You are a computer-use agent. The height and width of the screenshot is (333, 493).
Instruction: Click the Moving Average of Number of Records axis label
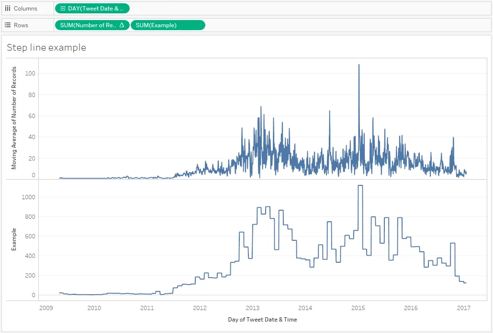point(14,118)
